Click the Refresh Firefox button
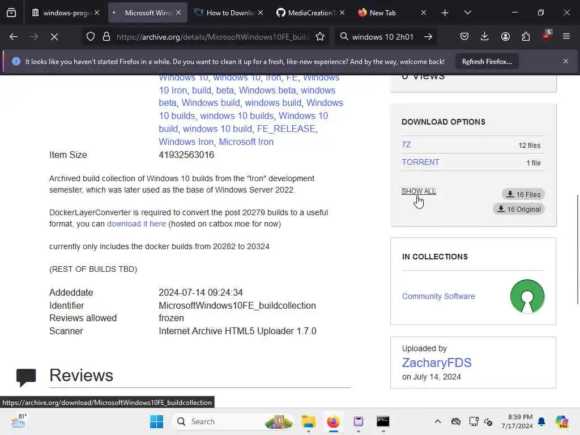The width and height of the screenshot is (580, 435). coord(487,62)
